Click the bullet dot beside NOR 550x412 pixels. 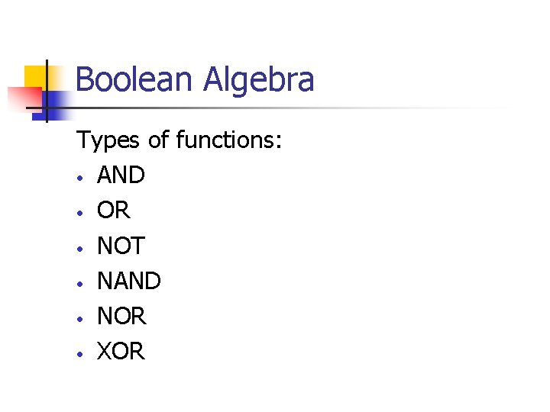[x=80, y=319]
